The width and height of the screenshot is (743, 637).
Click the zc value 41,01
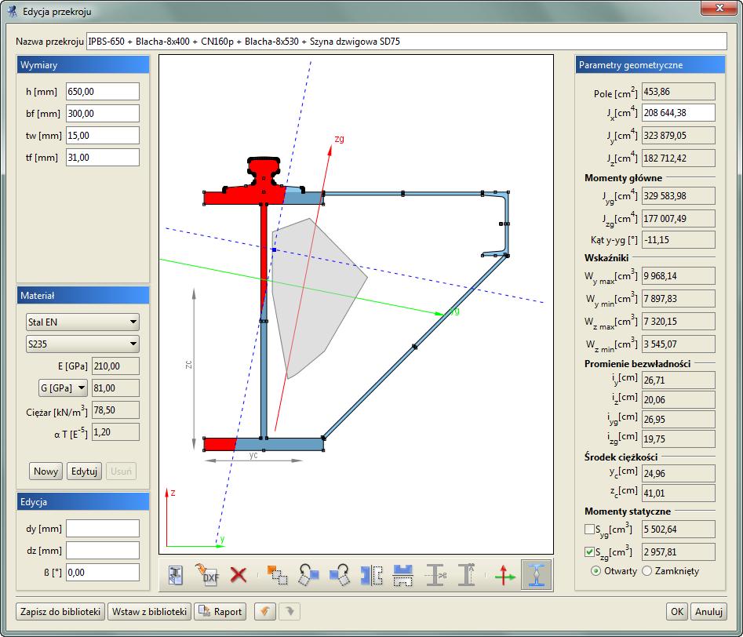pos(679,493)
